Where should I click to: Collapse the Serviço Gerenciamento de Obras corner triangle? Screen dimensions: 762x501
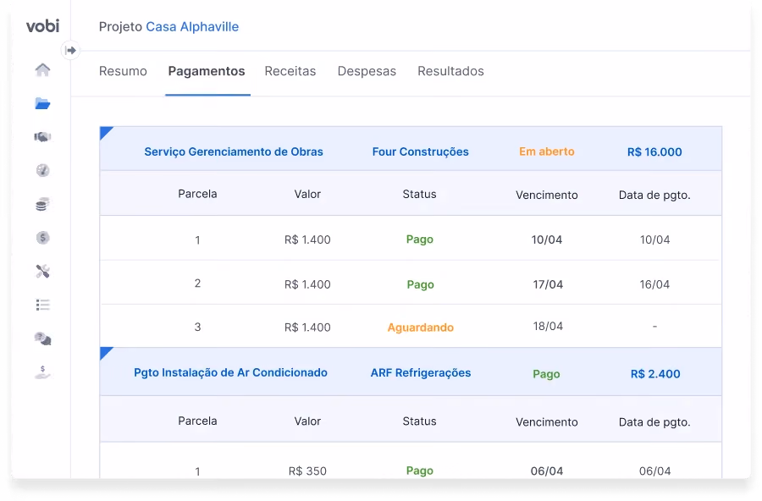click(x=105, y=132)
